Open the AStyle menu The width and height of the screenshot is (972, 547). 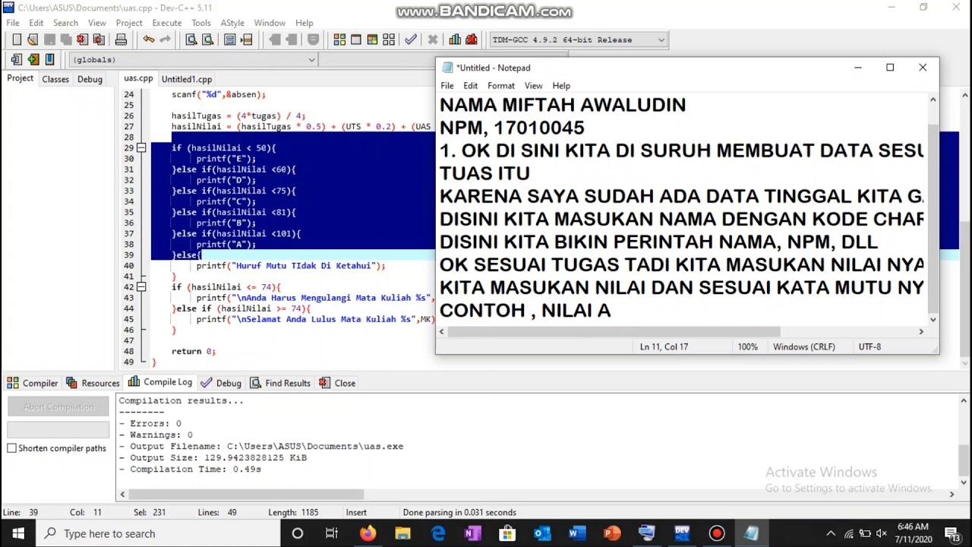(232, 23)
